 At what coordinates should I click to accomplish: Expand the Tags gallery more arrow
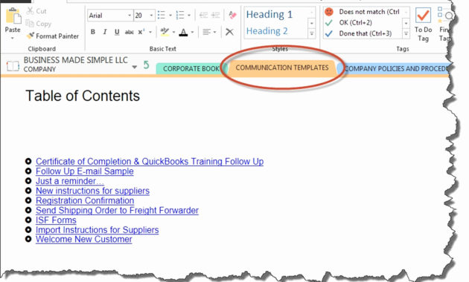(406, 33)
